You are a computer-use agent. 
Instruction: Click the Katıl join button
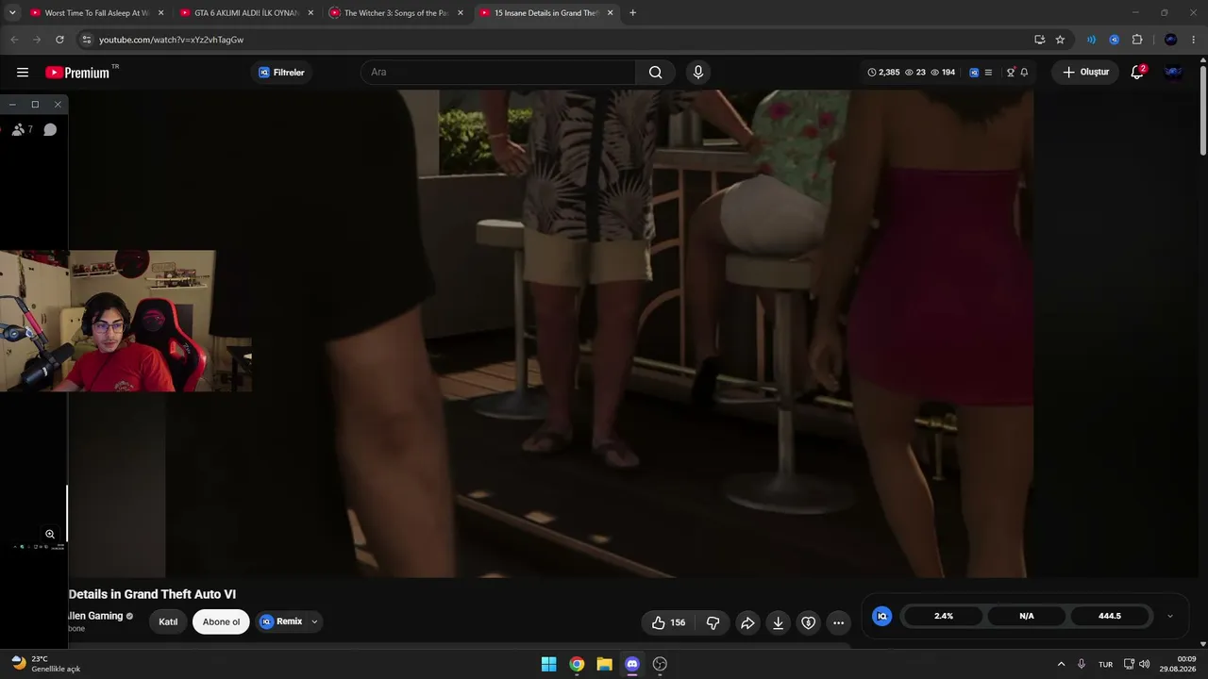click(x=168, y=622)
